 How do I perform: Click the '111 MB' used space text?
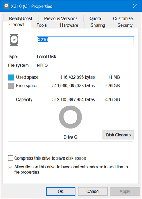coord(113,77)
